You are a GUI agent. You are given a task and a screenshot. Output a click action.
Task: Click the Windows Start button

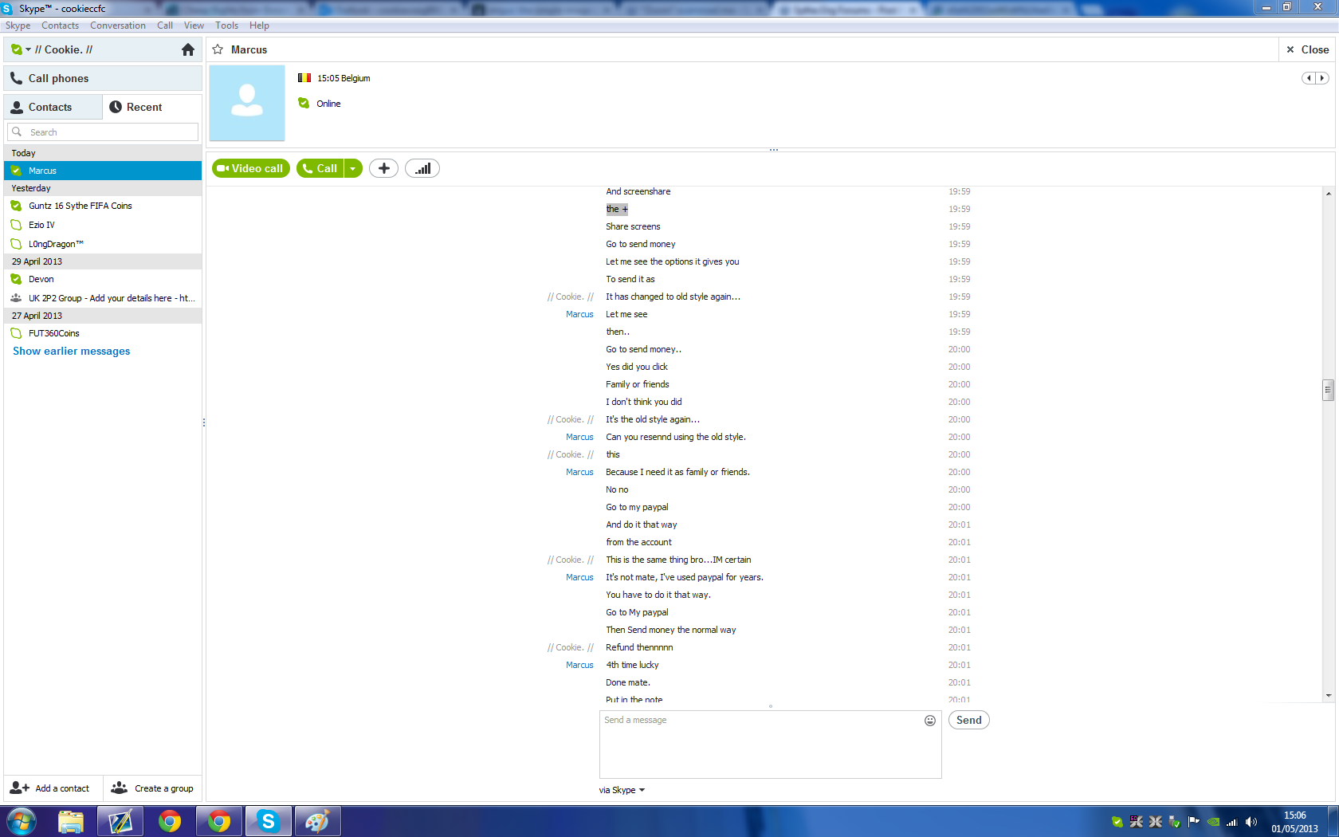click(22, 821)
